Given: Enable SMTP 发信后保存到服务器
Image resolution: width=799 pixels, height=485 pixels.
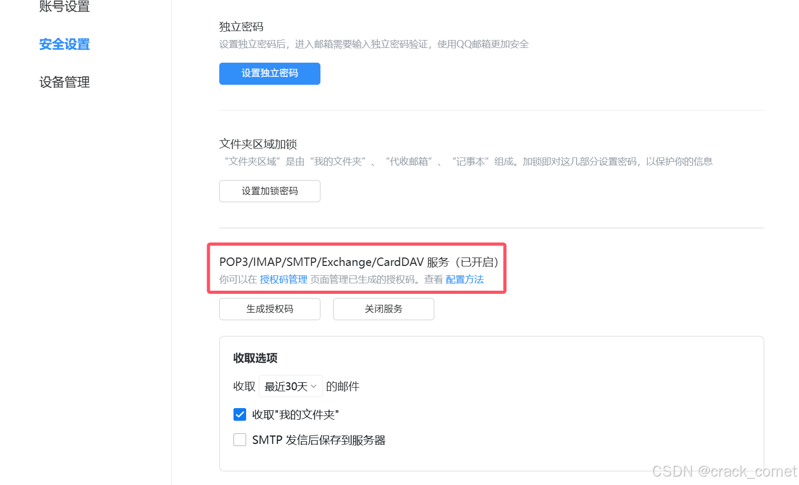Looking at the screenshot, I should pos(240,440).
